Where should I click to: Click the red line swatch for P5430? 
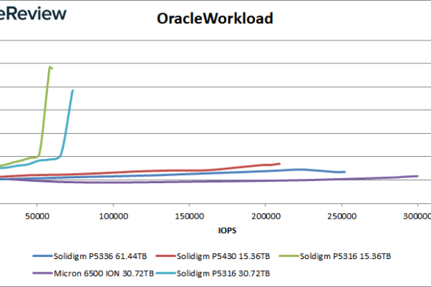[x=166, y=256]
